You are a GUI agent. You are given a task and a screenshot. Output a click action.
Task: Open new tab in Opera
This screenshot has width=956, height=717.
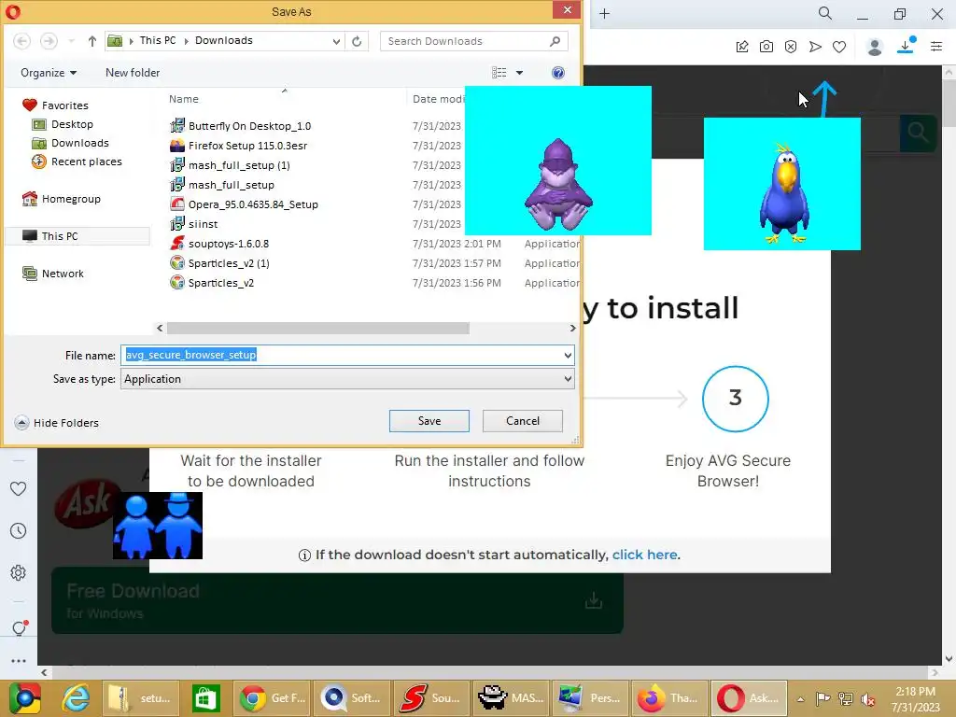pyautogui.click(x=604, y=13)
